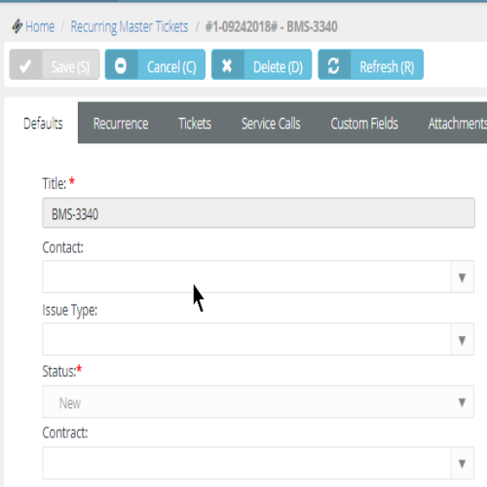Image resolution: width=487 pixels, height=487 pixels.
Task: Click the Delete (D) button label
Action: tap(278, 67)
